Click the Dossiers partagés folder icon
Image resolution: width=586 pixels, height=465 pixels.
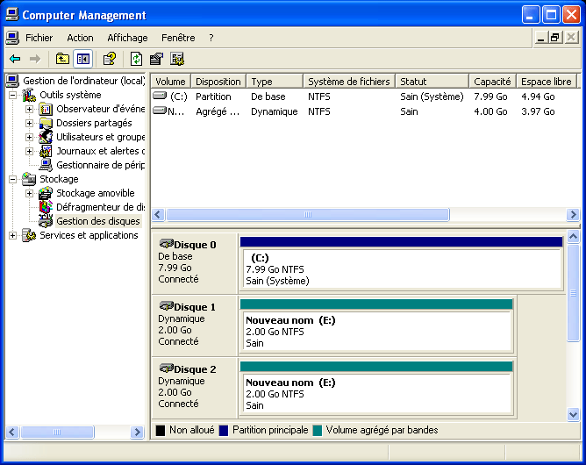click(46, 123)
